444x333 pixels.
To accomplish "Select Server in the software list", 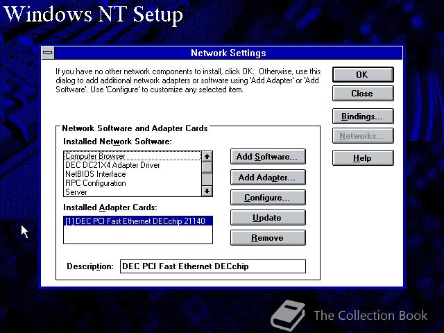I will click(133, 192).
